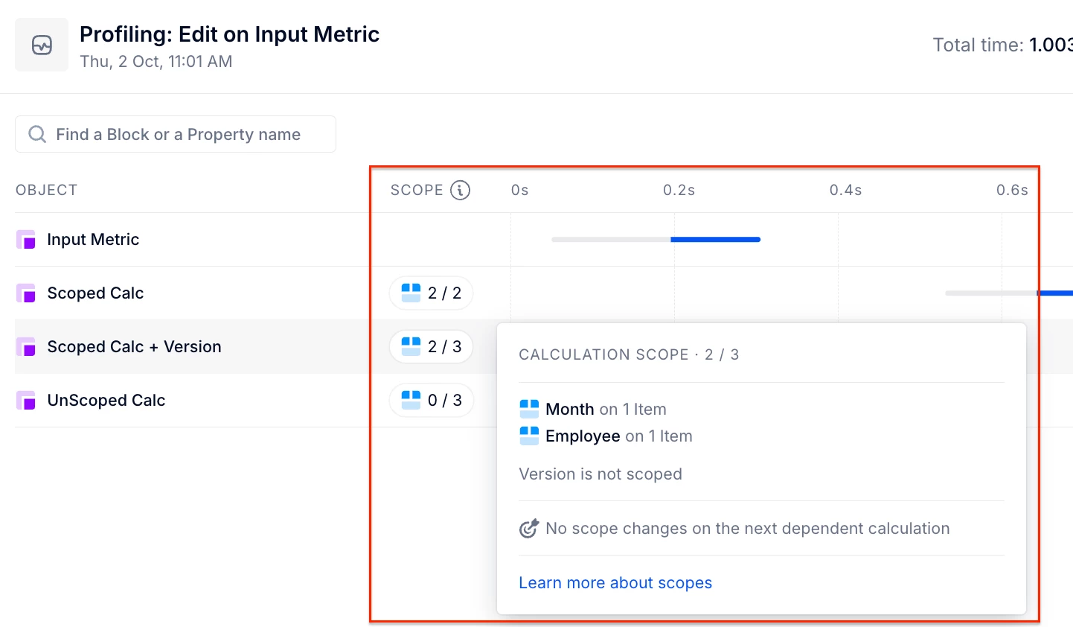Open Learn more about scopes link
Viewport: 1073px width, 627px height.
pos(615,583)
